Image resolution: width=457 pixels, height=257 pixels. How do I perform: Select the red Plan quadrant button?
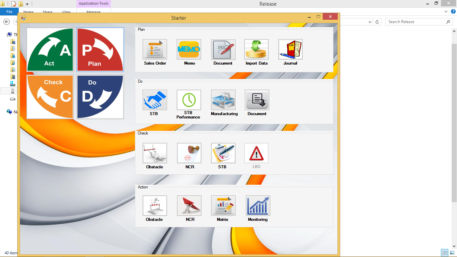click(x=100, y=50)
